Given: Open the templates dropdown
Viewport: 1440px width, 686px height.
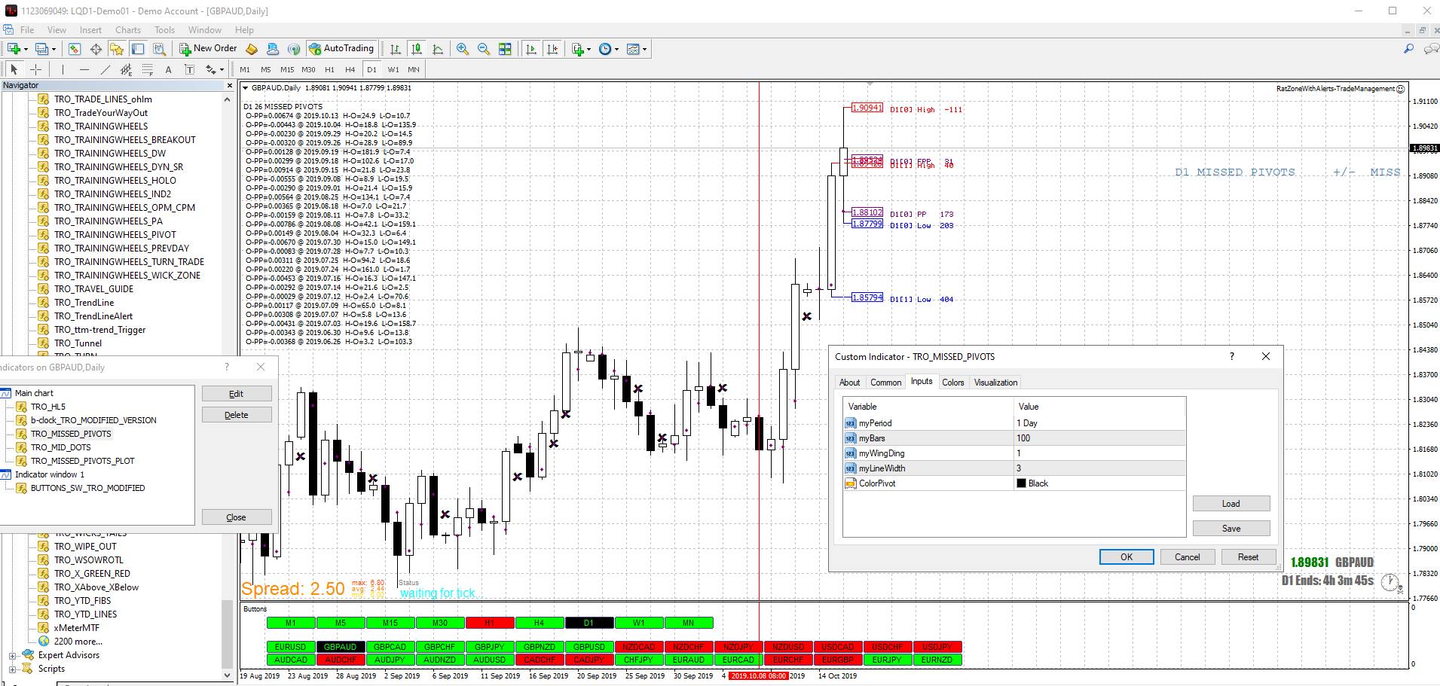Looking at the screenshot, I should coord(644,49).
